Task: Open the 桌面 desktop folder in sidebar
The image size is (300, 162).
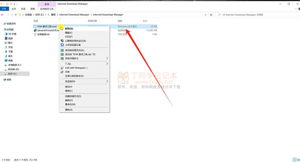Action: 9,61
